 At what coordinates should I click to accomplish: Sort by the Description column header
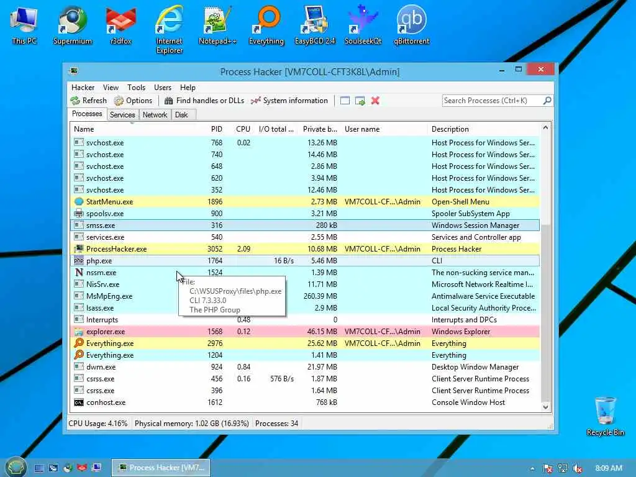[483, 129]
